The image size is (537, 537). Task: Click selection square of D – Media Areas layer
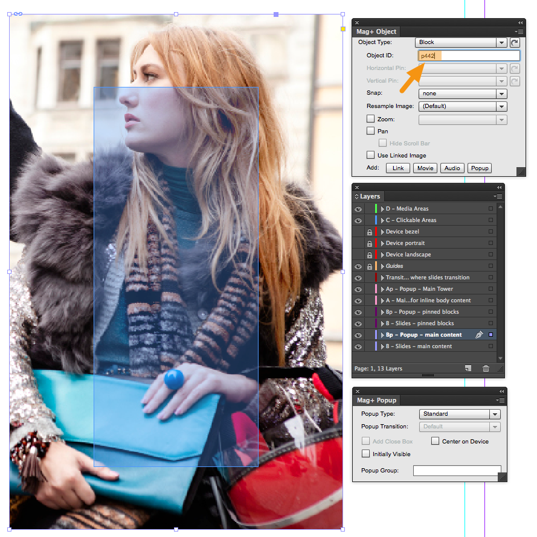coord(490,209)
